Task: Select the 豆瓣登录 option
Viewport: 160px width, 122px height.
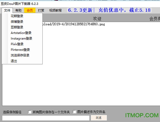Action: [17, 27]
